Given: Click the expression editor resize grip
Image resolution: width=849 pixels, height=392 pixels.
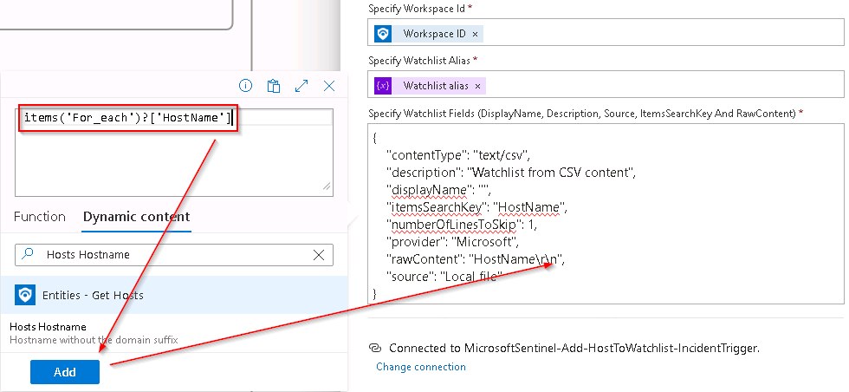Looking at the screenshot, I should (x=327, y=187).
